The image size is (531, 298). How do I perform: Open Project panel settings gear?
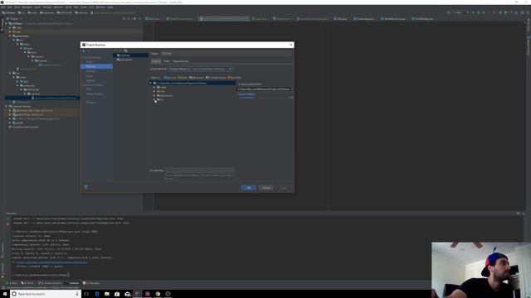pos(134,18)
